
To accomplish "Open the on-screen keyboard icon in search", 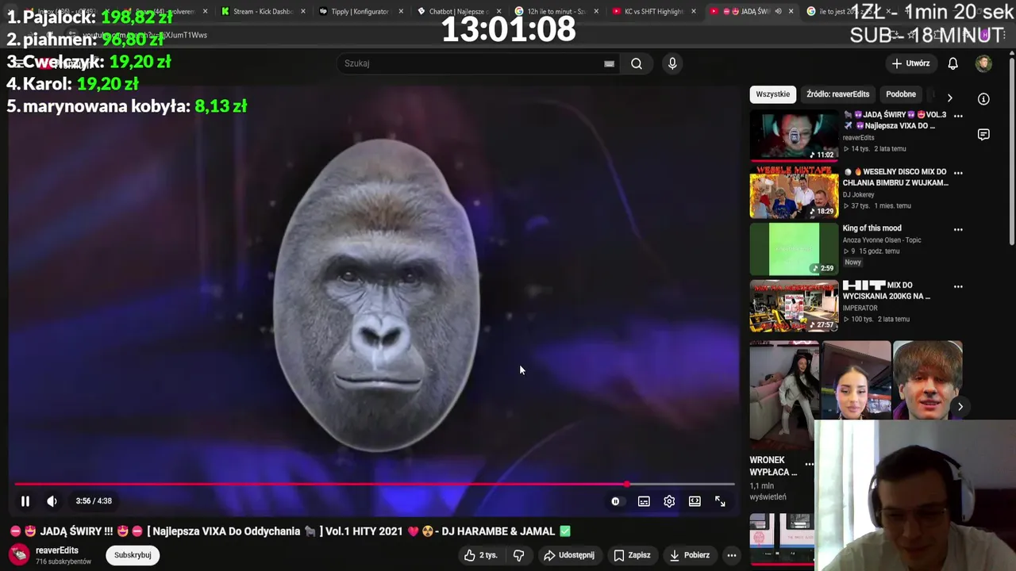I will point(609,63).
